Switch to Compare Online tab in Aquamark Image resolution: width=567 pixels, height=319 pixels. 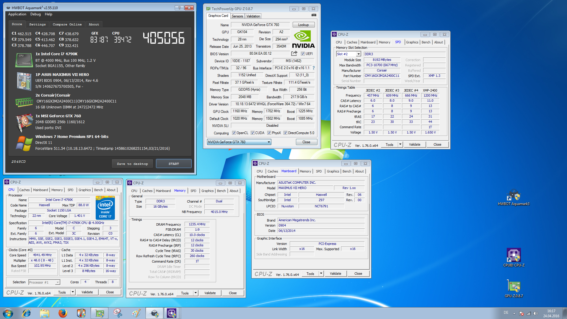(x=67, y=24)
